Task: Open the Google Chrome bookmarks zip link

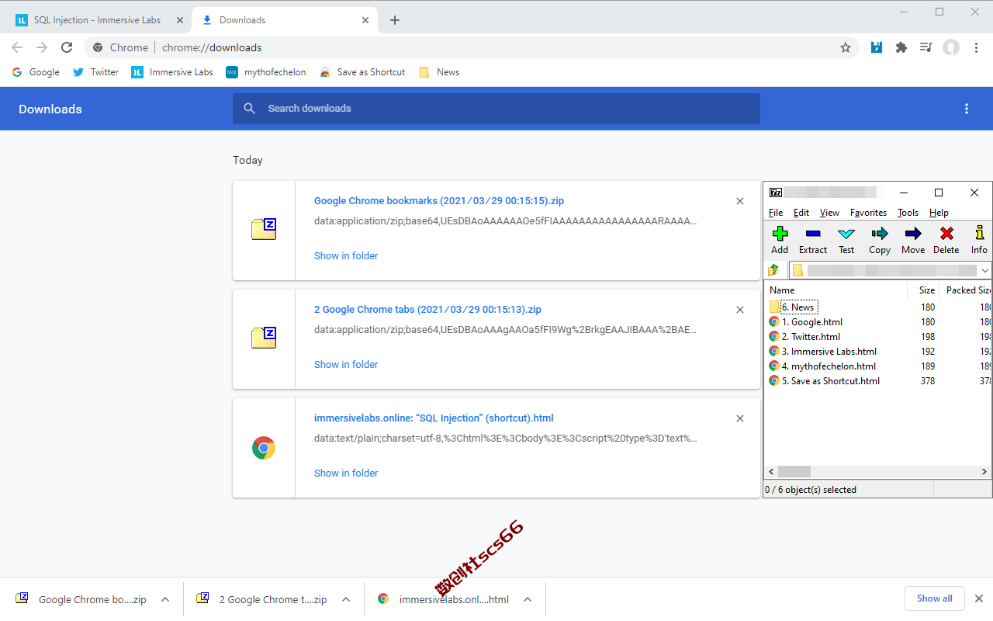Action: pyautogui.click(x=439, y=201)
